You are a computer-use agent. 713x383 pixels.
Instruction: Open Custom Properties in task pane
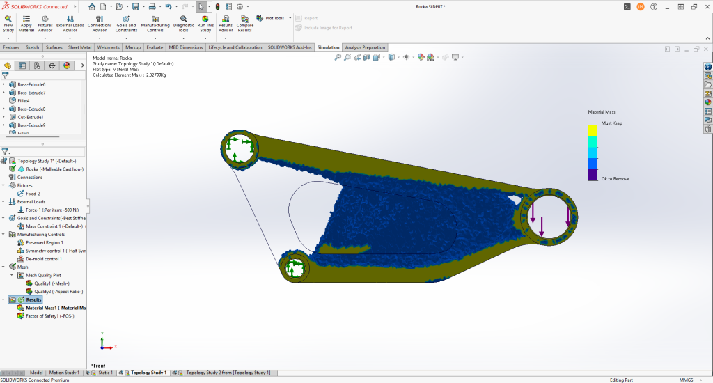coord(708,111)
